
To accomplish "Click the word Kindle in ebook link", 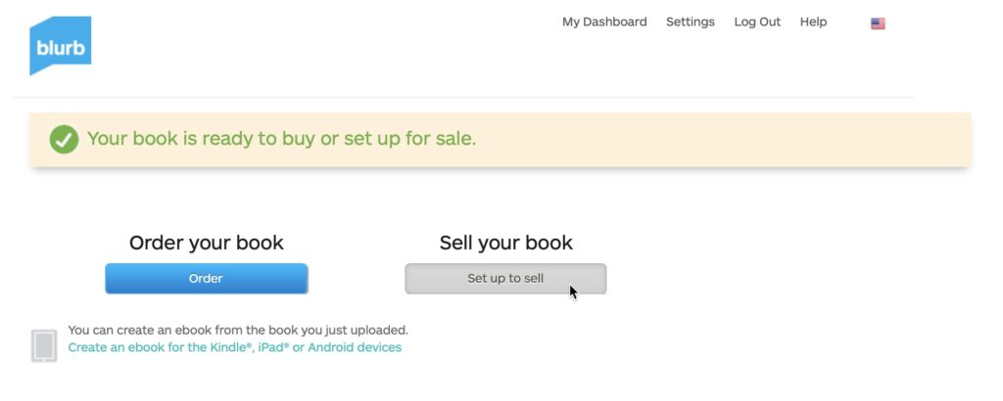I will (228, 347).
